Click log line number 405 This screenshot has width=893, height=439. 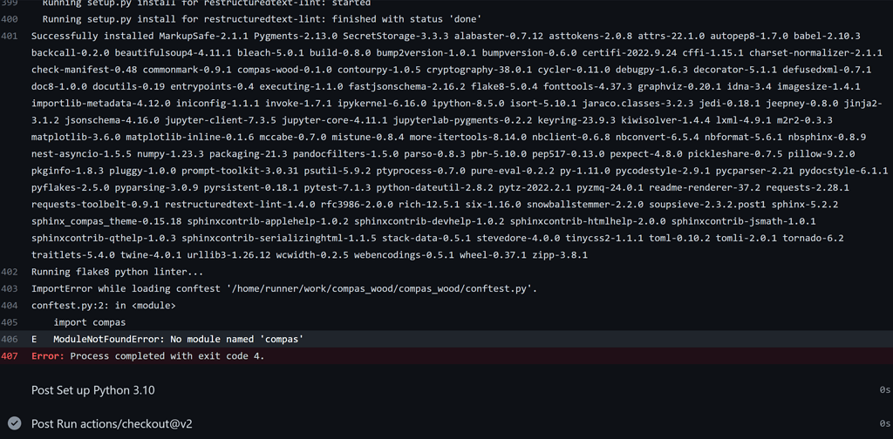click(x=10, y=322)
